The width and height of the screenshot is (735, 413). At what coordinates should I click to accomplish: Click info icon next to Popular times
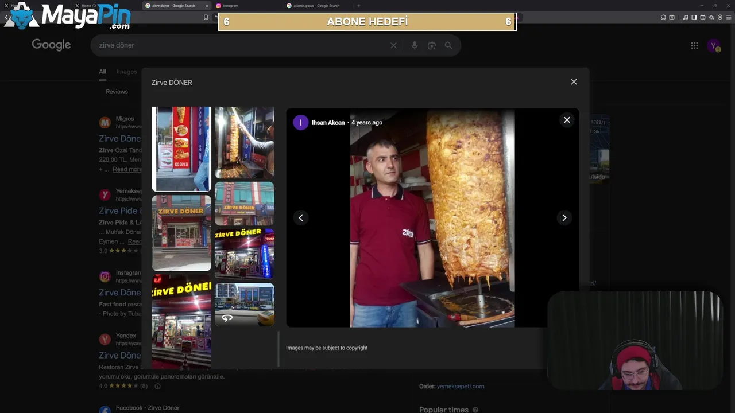(475, 410)
